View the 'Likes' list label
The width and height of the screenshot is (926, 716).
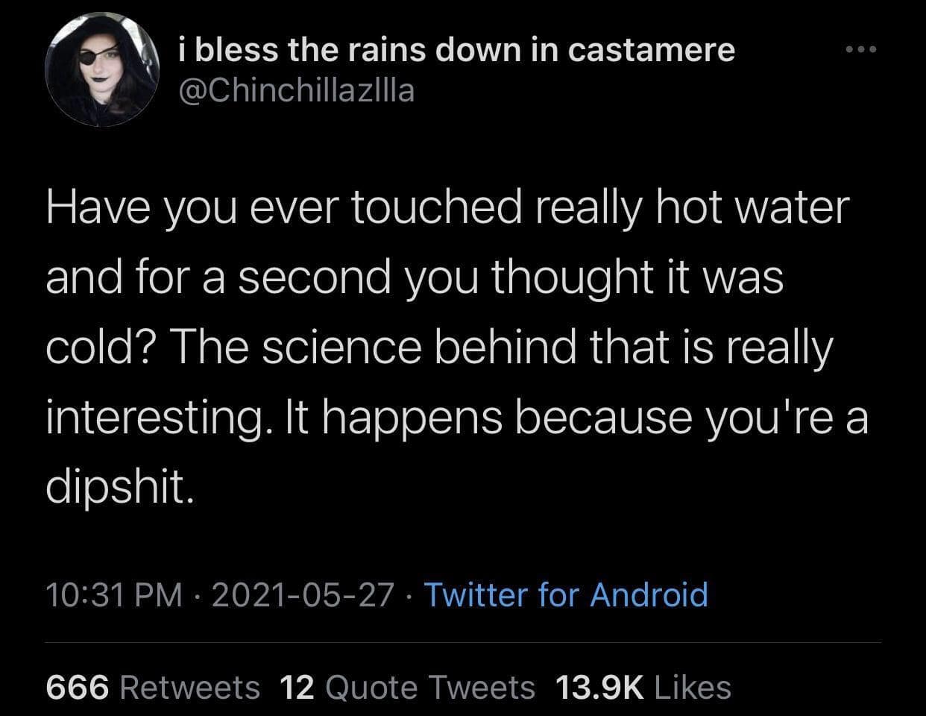(x=693, y=687)
